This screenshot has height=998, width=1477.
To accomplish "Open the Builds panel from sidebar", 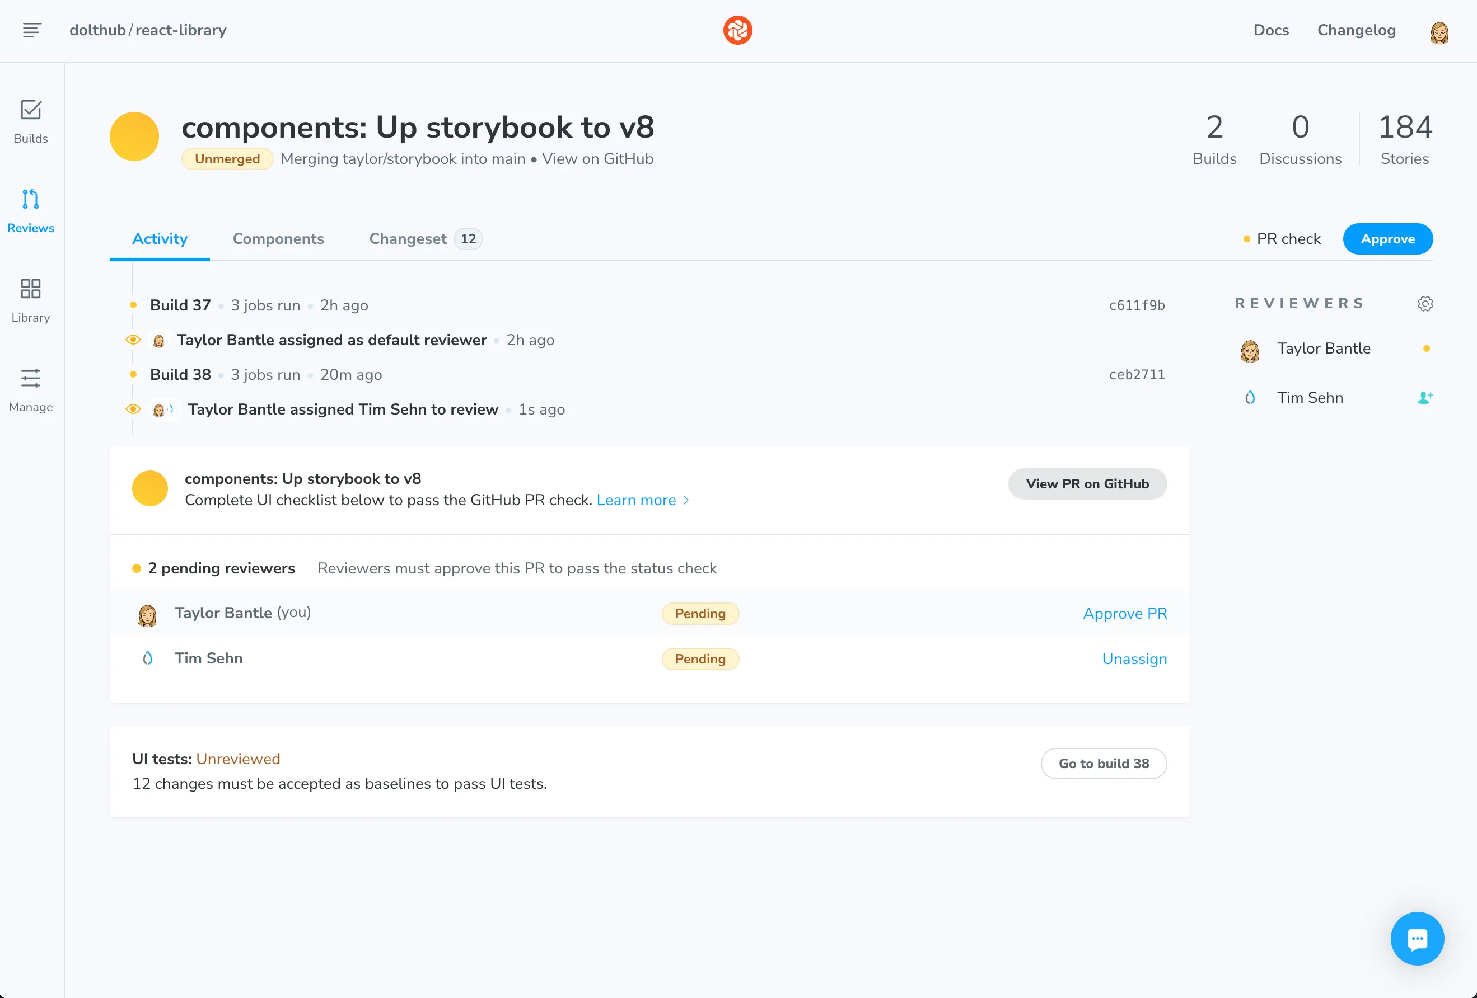I will point(30,122).
